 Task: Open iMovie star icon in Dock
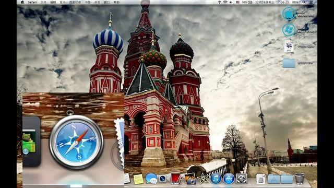click(x=203, y=179)
